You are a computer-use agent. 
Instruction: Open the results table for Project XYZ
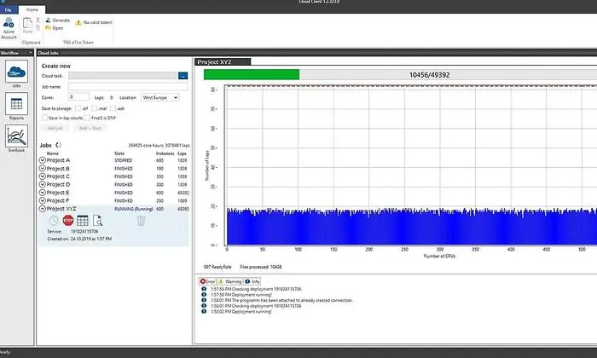tap(83, 221)
